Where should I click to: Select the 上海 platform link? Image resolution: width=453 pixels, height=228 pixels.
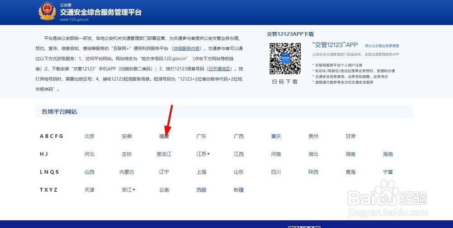202,172
